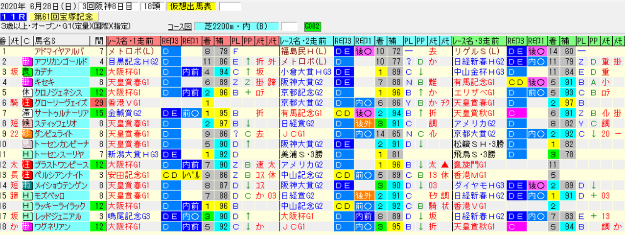Click the empty box right of course field

coord(290,26)
